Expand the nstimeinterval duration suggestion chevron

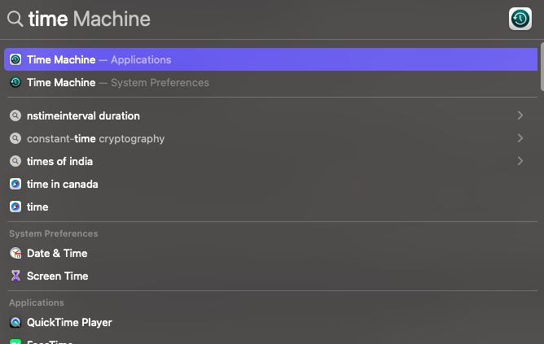click(x=520, y=115)
